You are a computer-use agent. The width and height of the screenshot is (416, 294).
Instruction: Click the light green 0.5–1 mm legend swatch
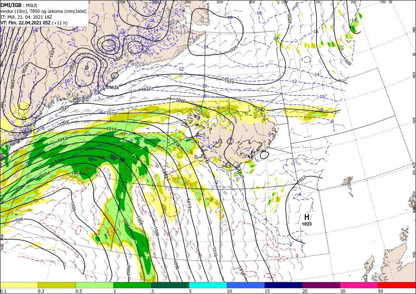click(x=94, y=285)
